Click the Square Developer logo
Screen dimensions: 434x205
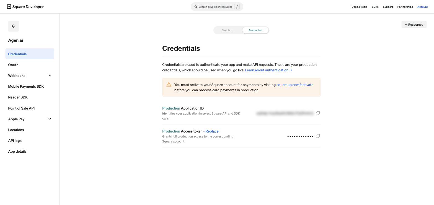(25, 7)
